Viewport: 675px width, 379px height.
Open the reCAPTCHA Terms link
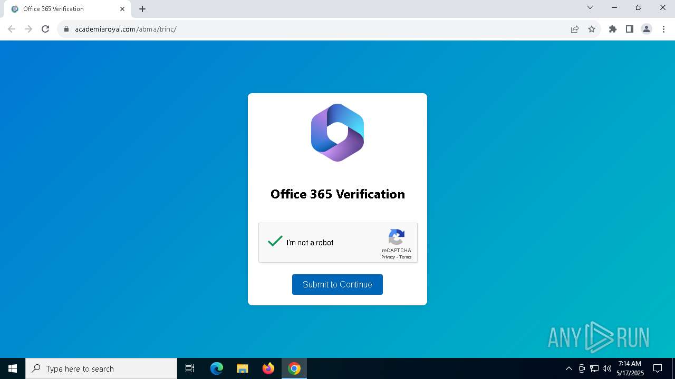(x=405, y=257)
